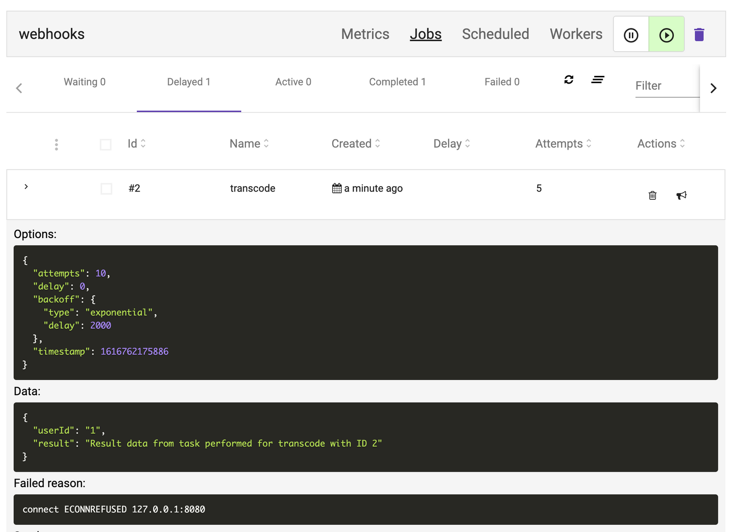The width and height of the screenshot is (732, 532).
Task: Delete job #2 with the row trash icon
Action: coord(652,195)
